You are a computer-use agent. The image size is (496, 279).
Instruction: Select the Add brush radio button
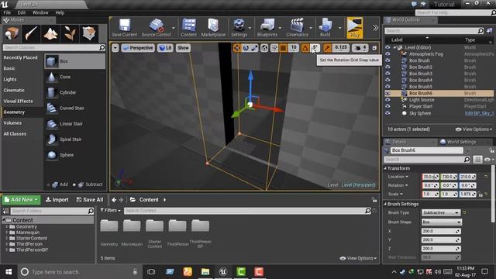click(x=48, y=184)
